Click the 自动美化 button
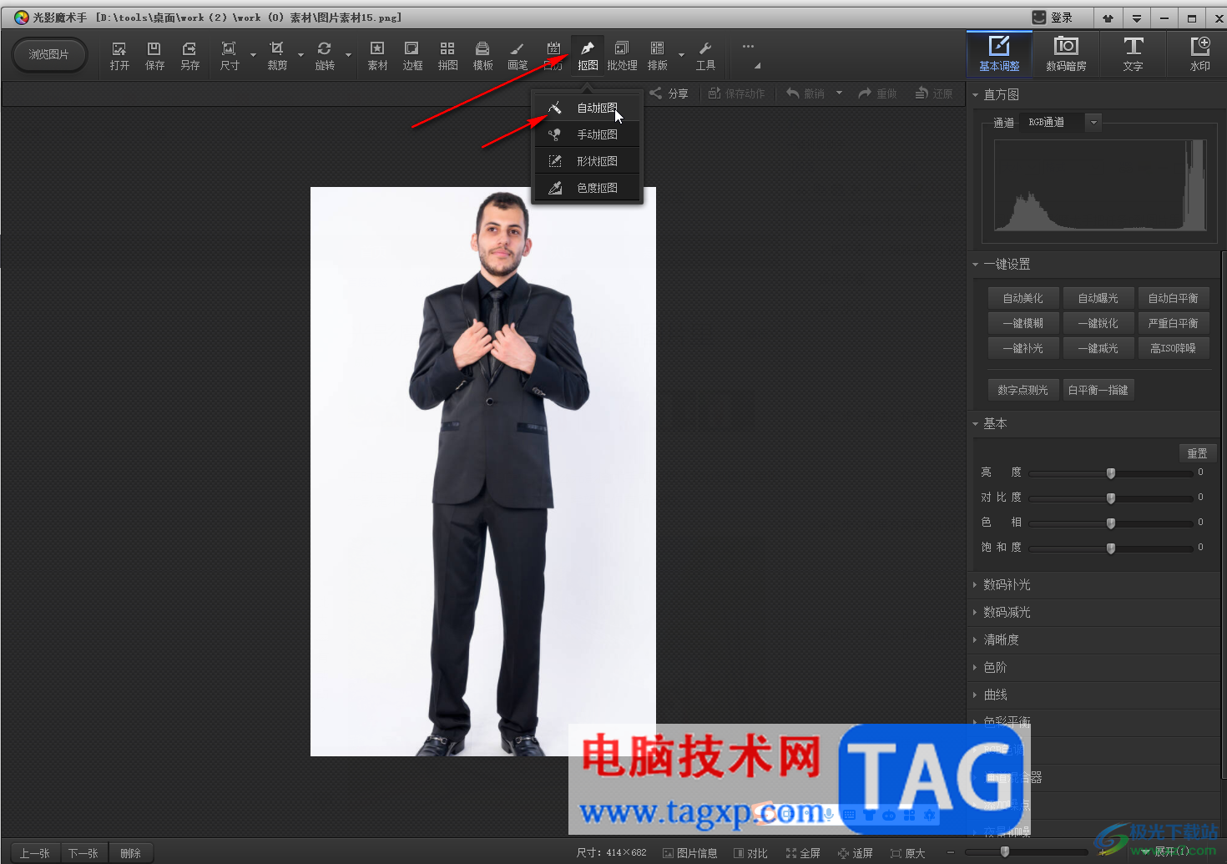Image resolution: width=1227 pixels, height=864 pixels. tap(1023, 298)
